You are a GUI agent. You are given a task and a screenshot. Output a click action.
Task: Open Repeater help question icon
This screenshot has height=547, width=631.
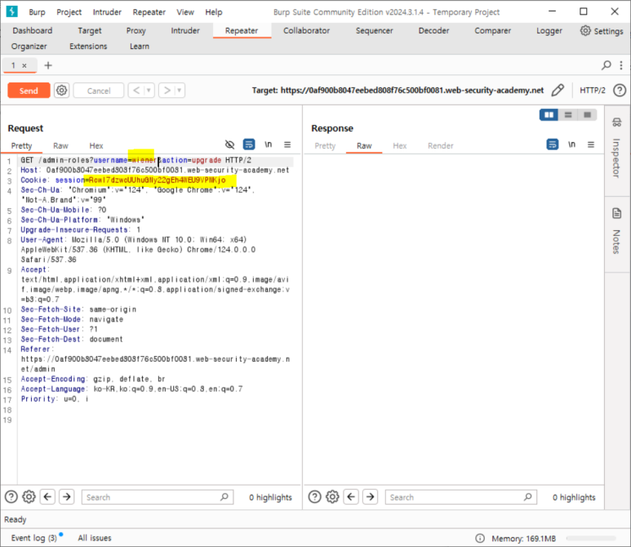click(x=620, y=90)
